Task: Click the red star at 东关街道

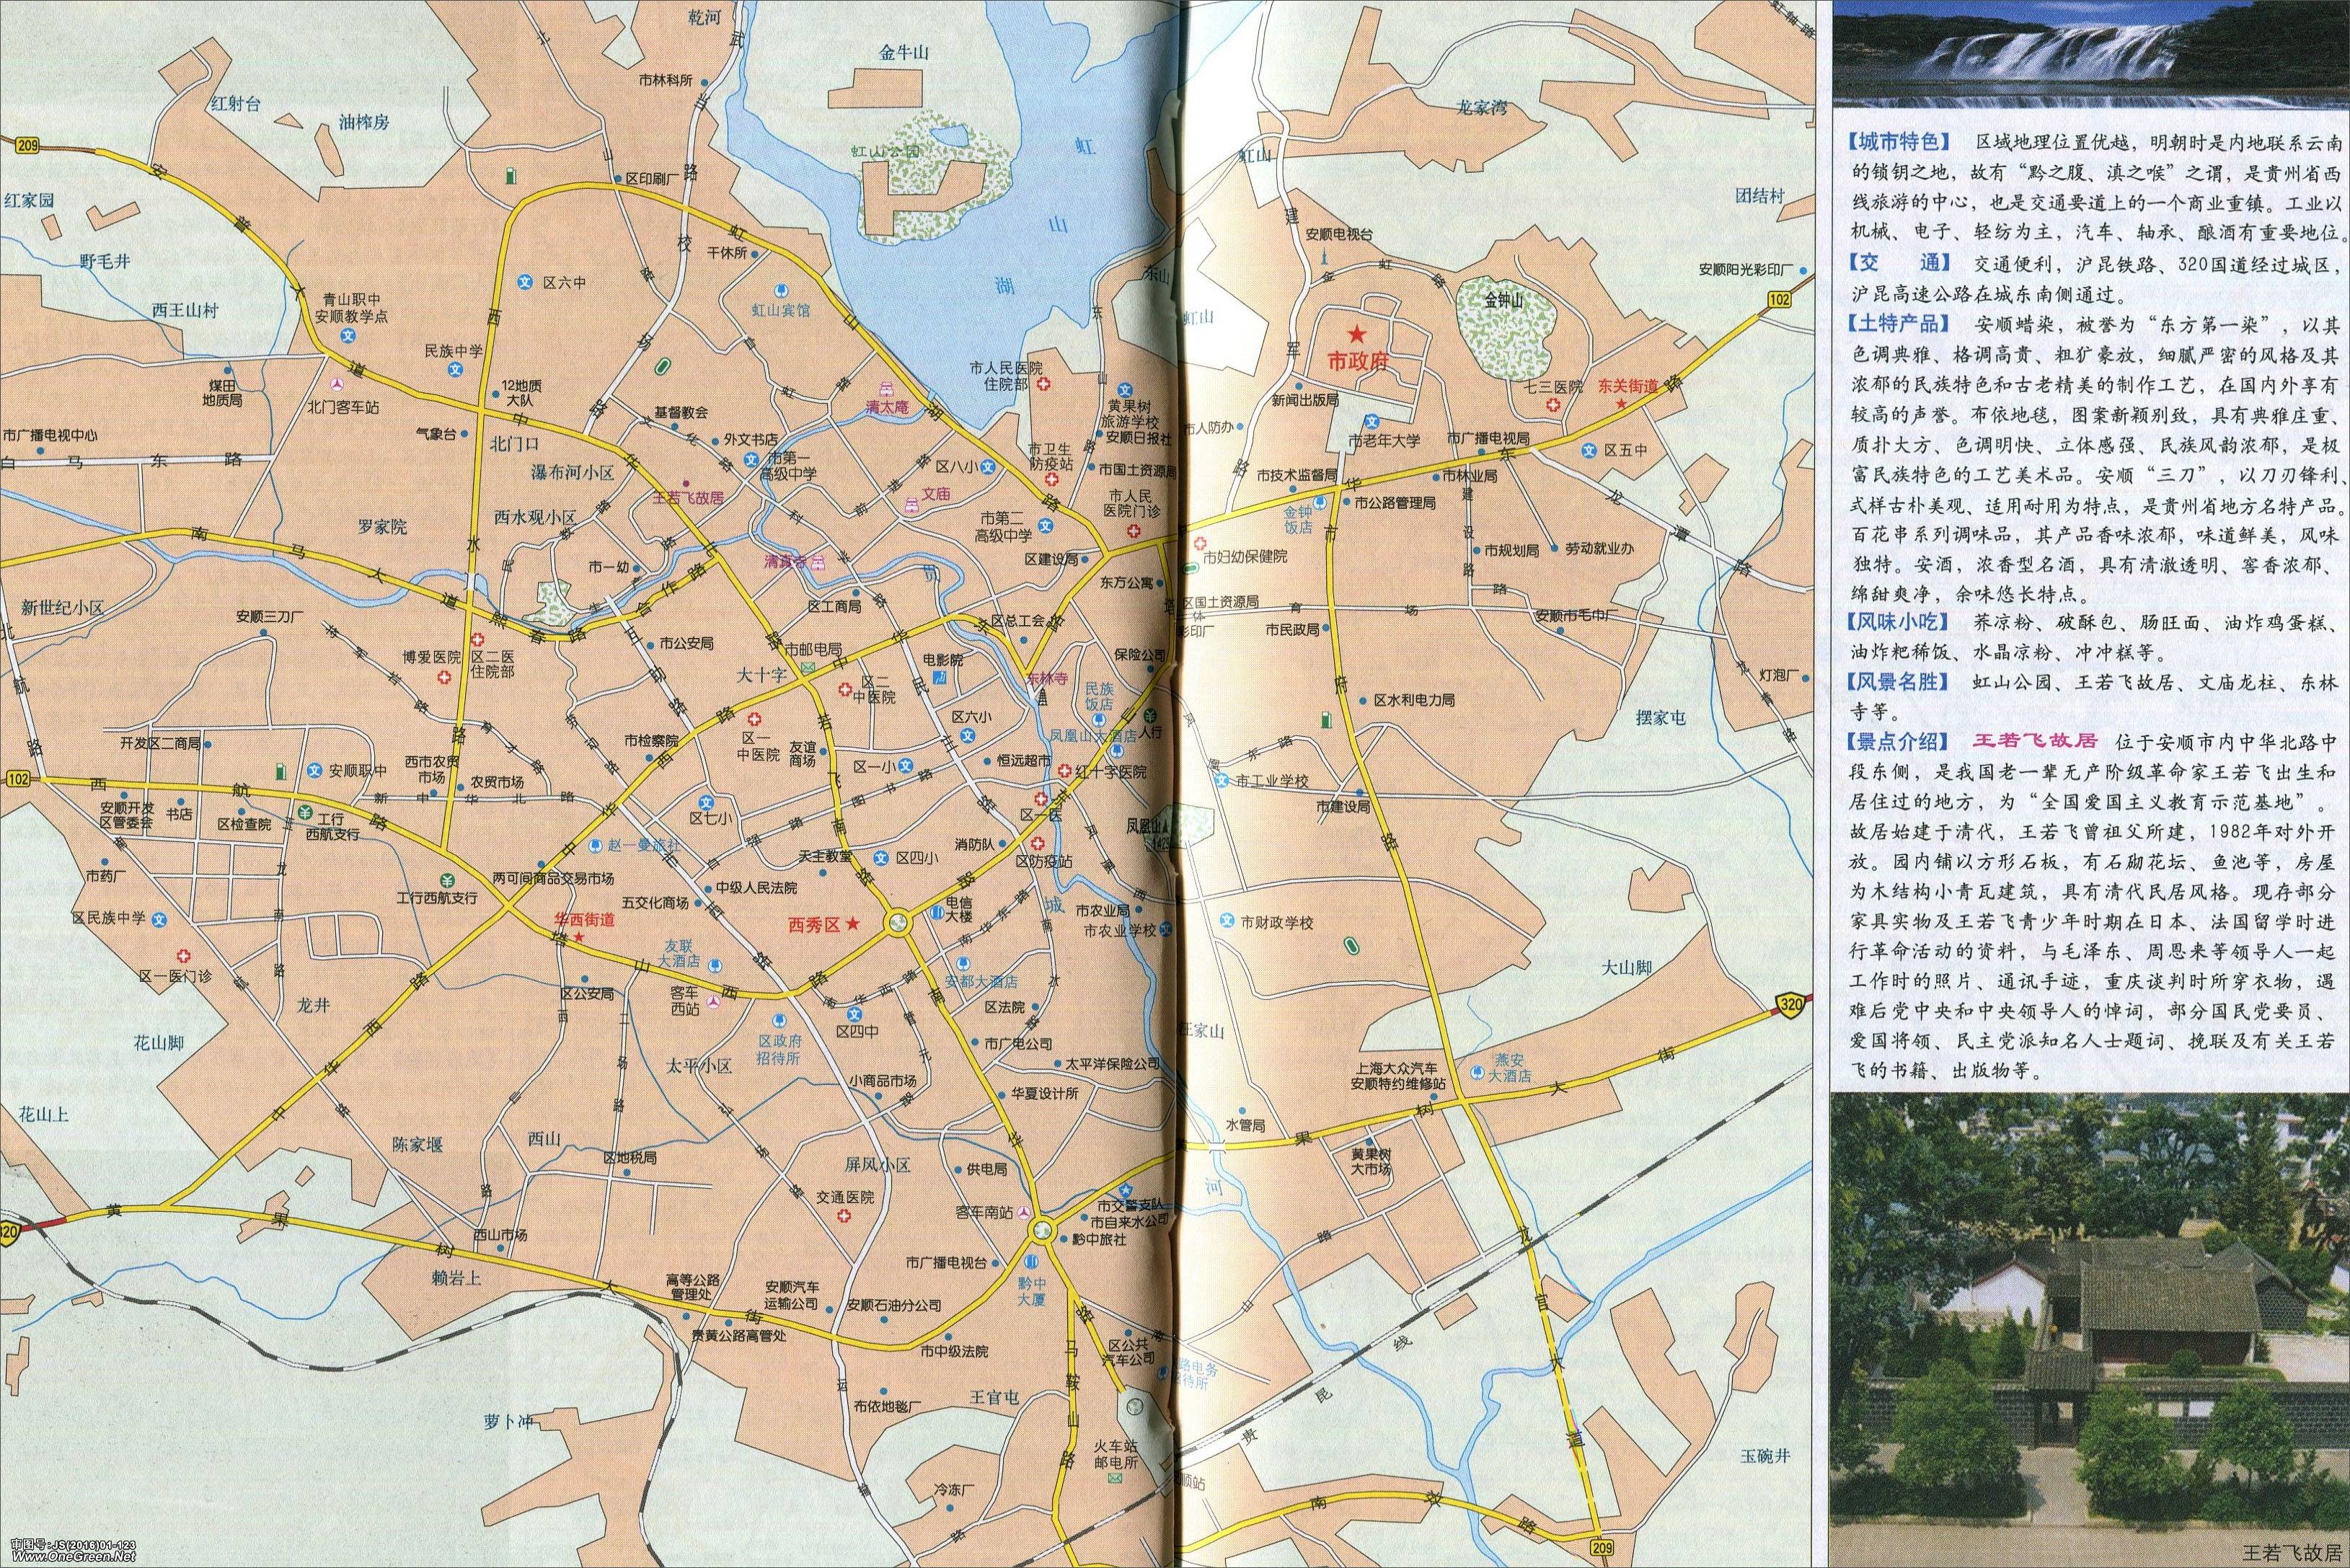Action: [x=1621, y=405]
